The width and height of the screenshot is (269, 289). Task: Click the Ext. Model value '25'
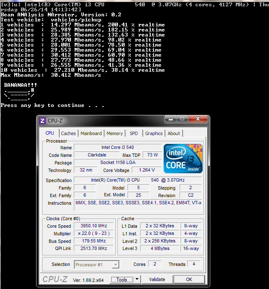coord(138,195)
